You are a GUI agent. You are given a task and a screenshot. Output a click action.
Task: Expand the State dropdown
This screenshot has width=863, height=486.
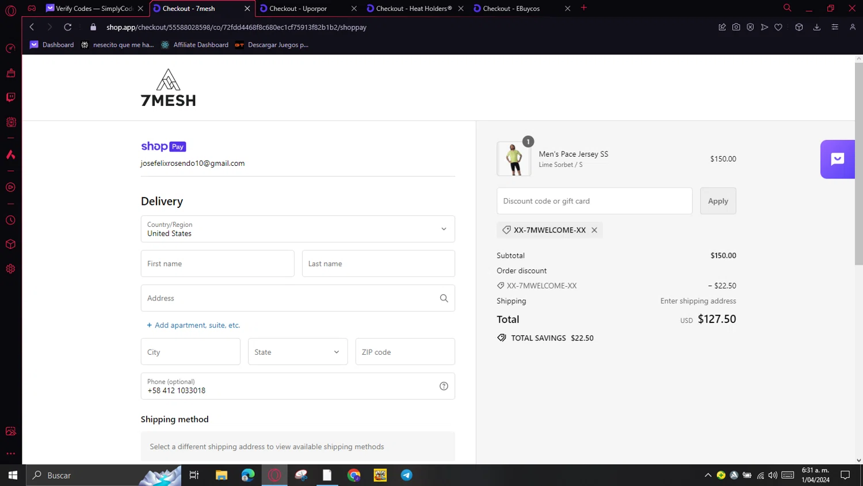click(x=298, y=352)
